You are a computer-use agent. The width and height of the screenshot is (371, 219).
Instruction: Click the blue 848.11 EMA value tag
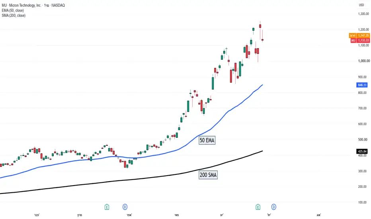(362, 85)
